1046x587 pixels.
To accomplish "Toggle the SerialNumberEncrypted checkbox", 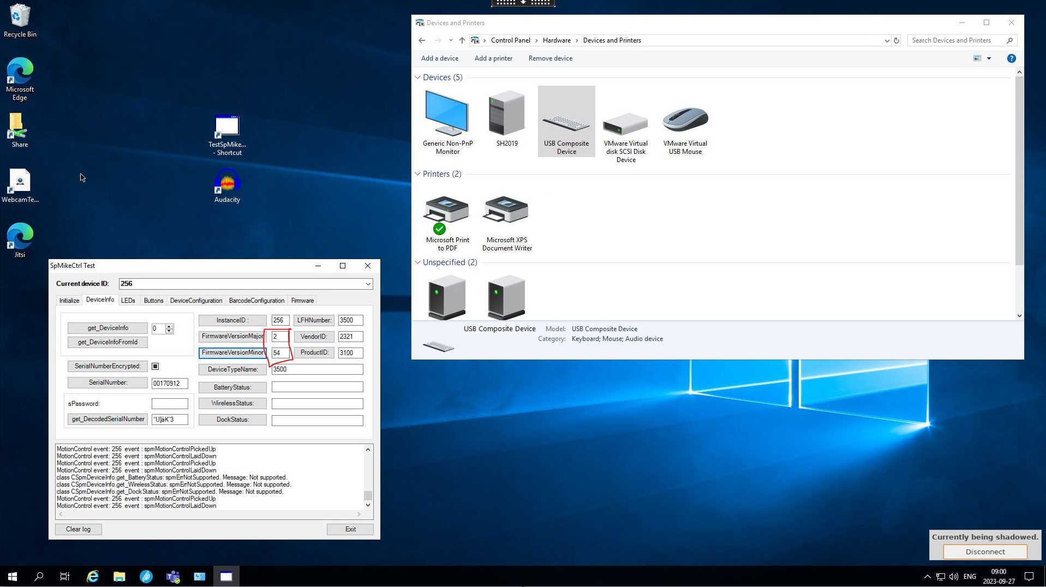I will [x=154, y=366].
